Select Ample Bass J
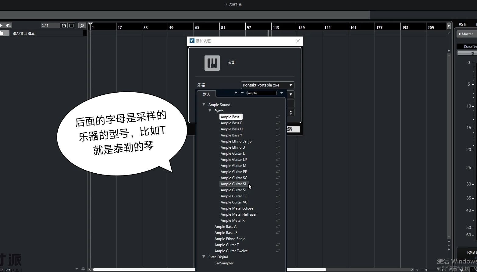The height and width of the screenshot is (272, 477). pyautogui.click(x=231, y=117)
